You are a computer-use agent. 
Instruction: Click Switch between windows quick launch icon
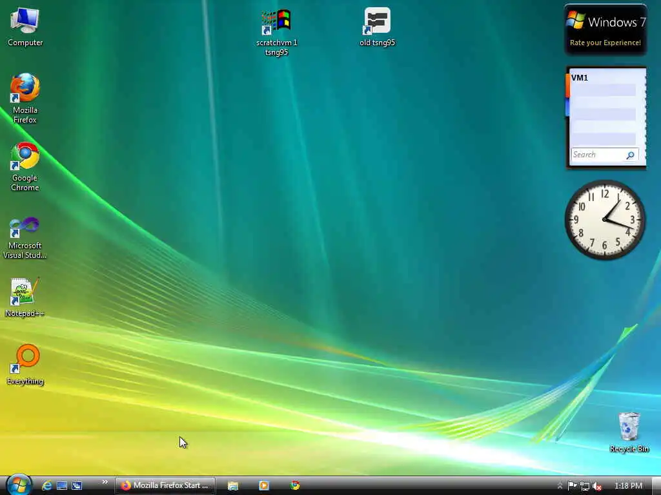pyautogui.click(x=77, y=486)
